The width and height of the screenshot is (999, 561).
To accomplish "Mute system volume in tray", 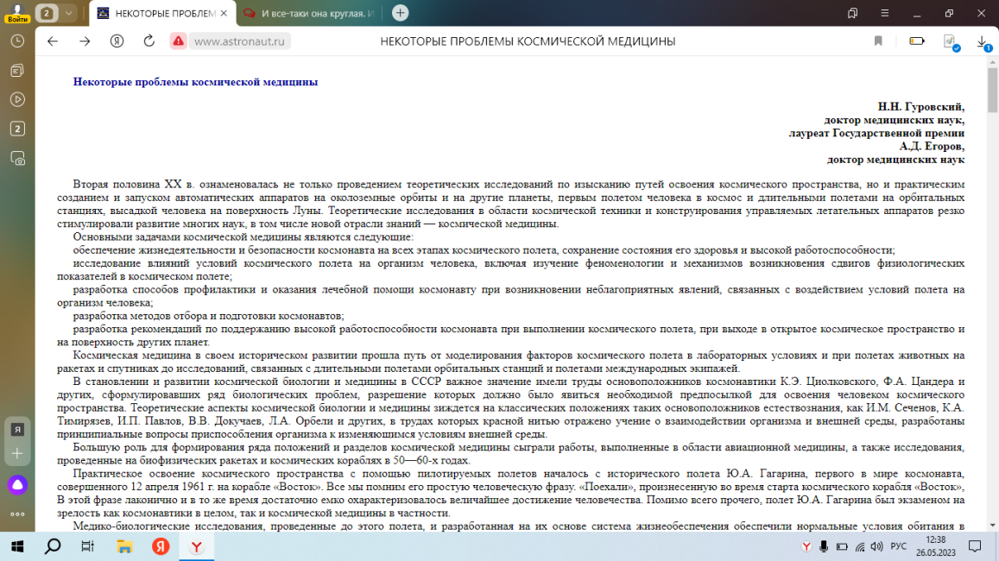I will click(x=876, y=546).
